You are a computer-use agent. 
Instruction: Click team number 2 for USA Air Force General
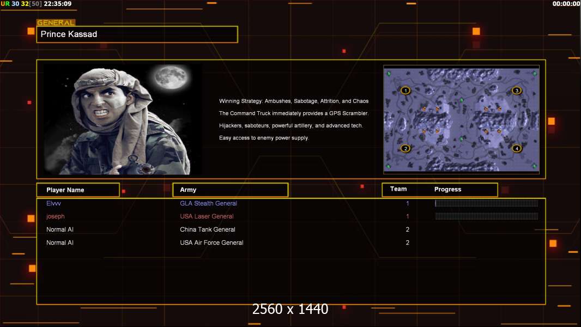click(408, 243)
